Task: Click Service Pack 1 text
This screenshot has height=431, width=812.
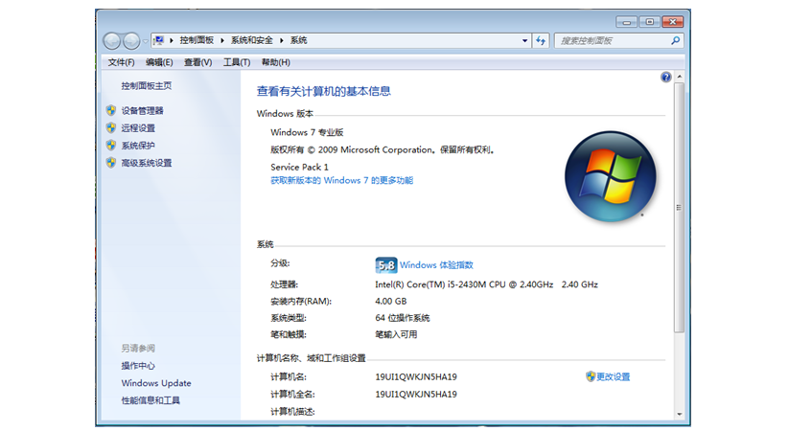Action: 299,167
